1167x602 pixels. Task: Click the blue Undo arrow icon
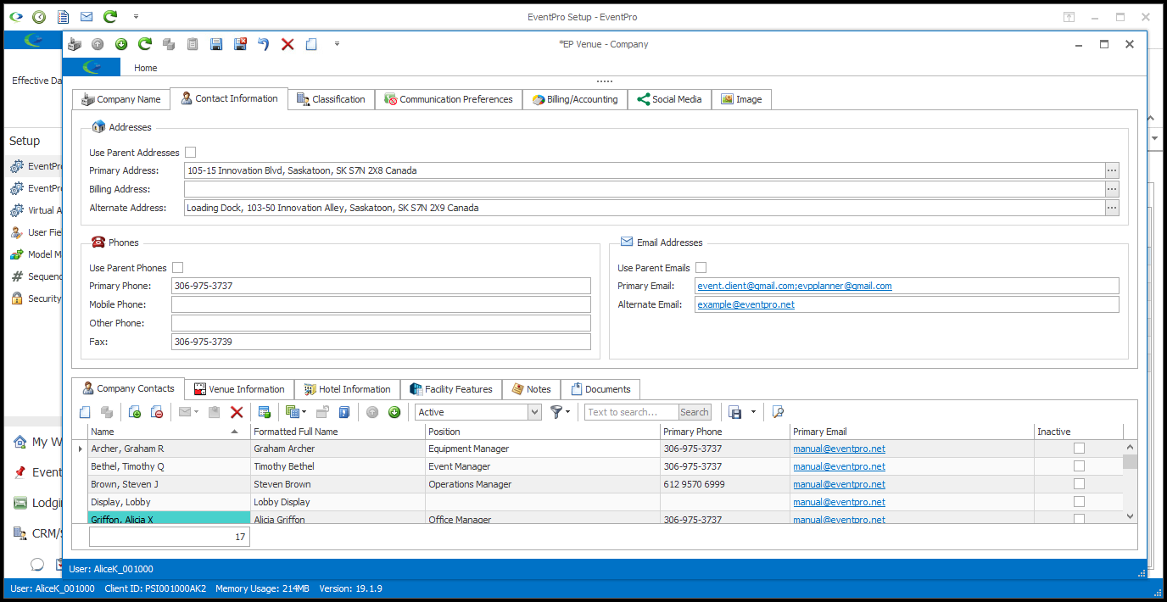pyautogui.click(x=264, y=44)
